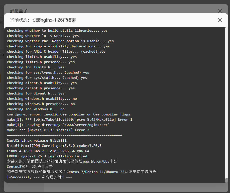Select the -Werror option is usable line

pos(60,41)
